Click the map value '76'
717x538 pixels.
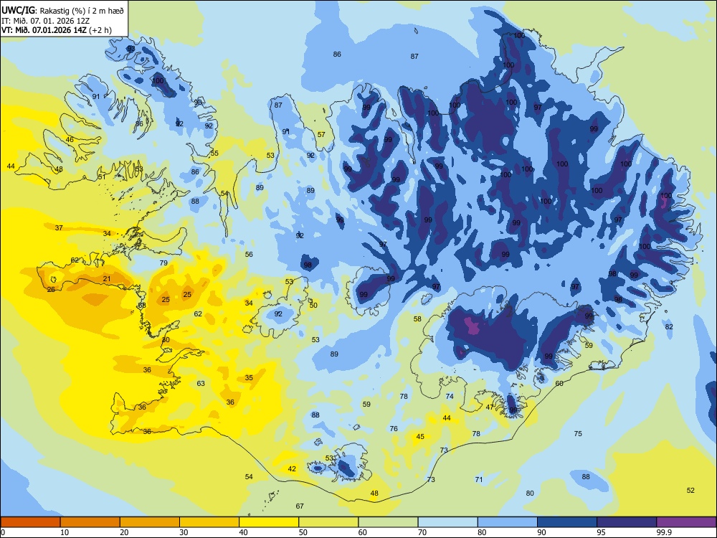[394, 429]
